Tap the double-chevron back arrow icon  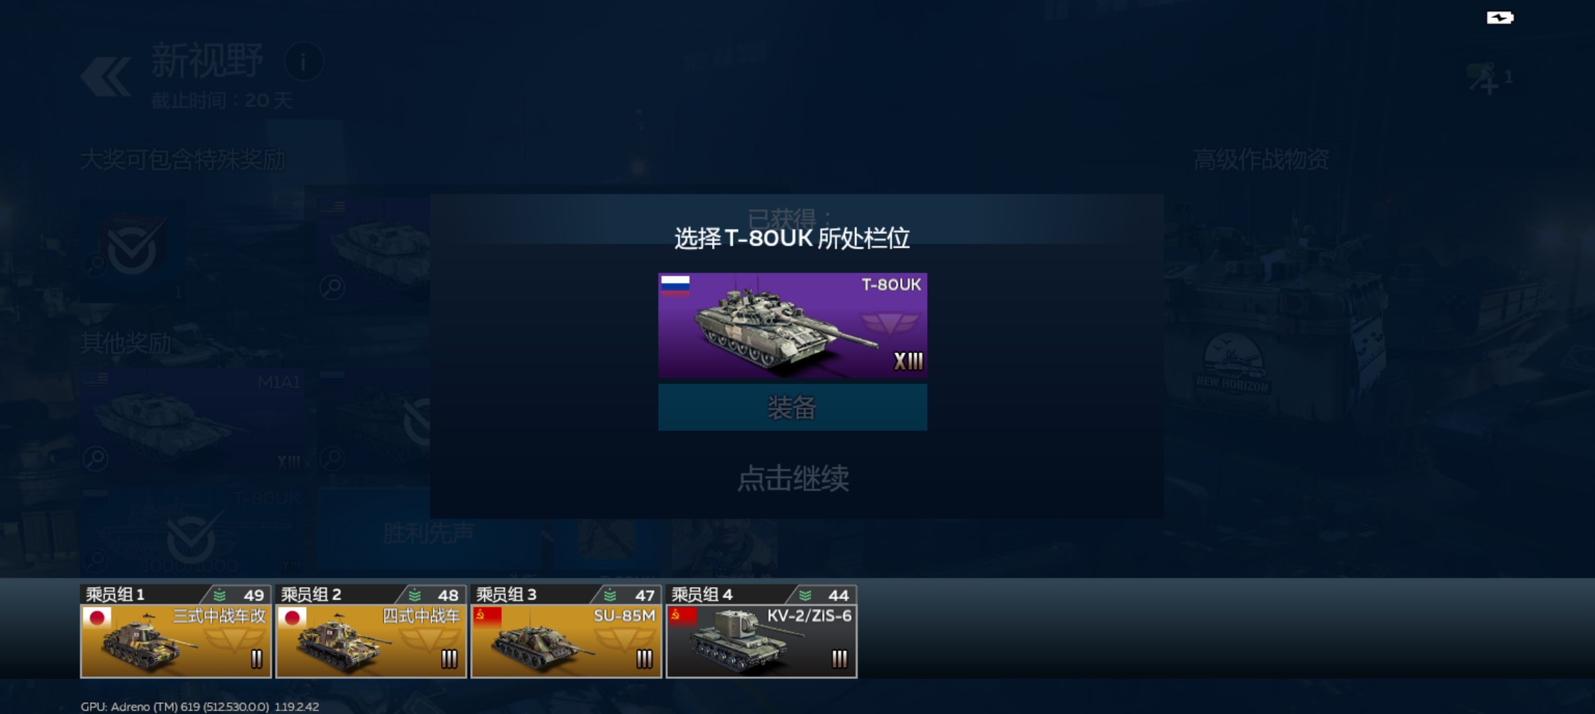(106, 76)
